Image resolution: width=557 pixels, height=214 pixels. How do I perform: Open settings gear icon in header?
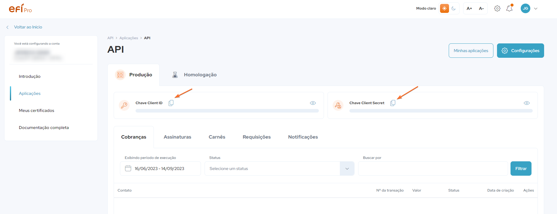(x=497, y=8)
